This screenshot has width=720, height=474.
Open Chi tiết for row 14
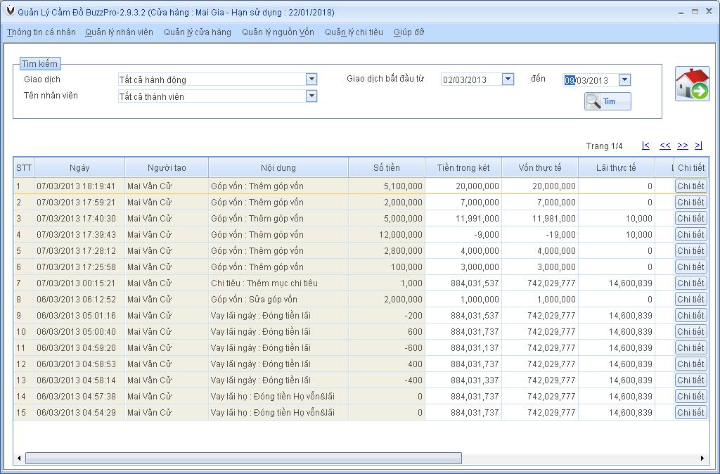pyautogui.click(x=690, y=397)
